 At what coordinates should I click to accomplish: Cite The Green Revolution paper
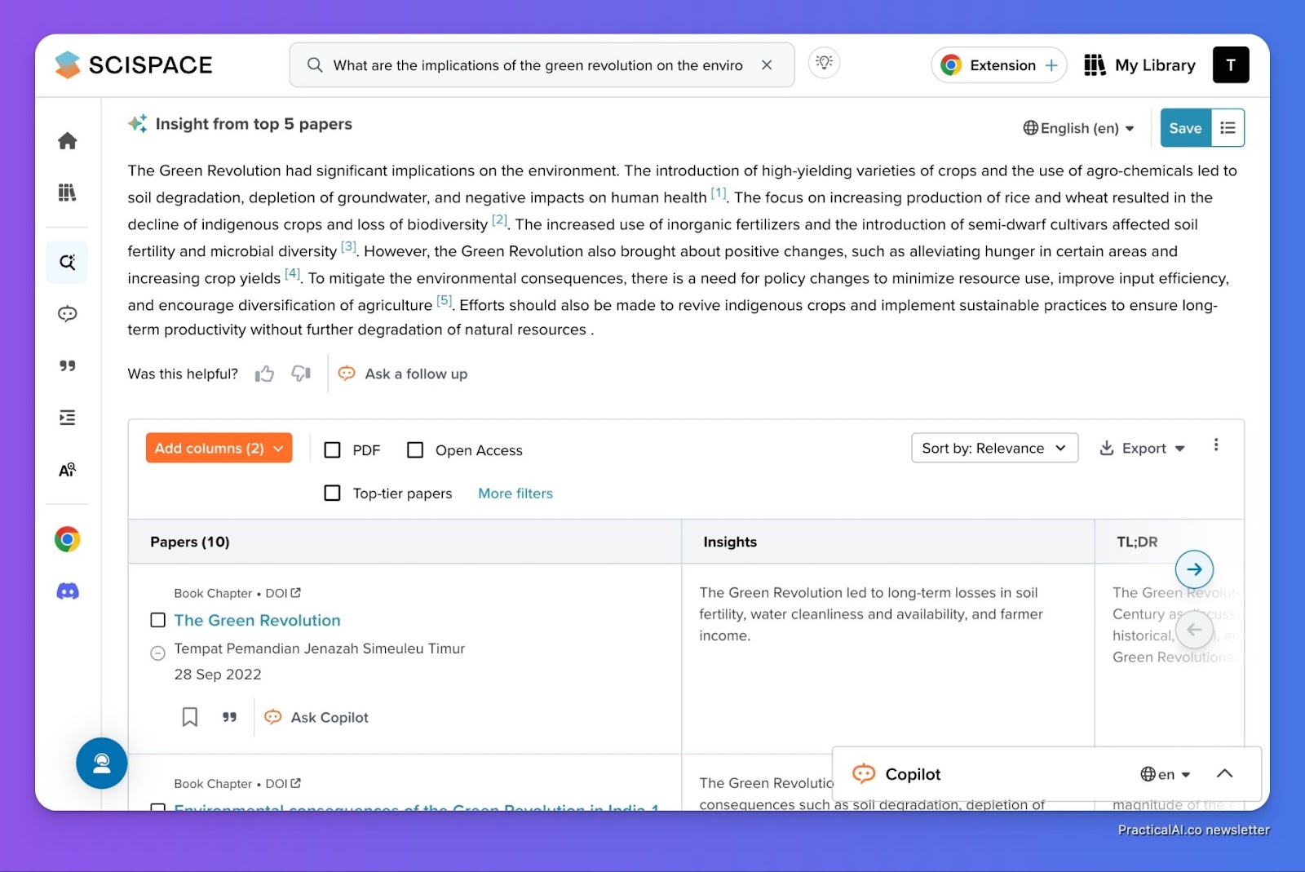tap(230, 717)
